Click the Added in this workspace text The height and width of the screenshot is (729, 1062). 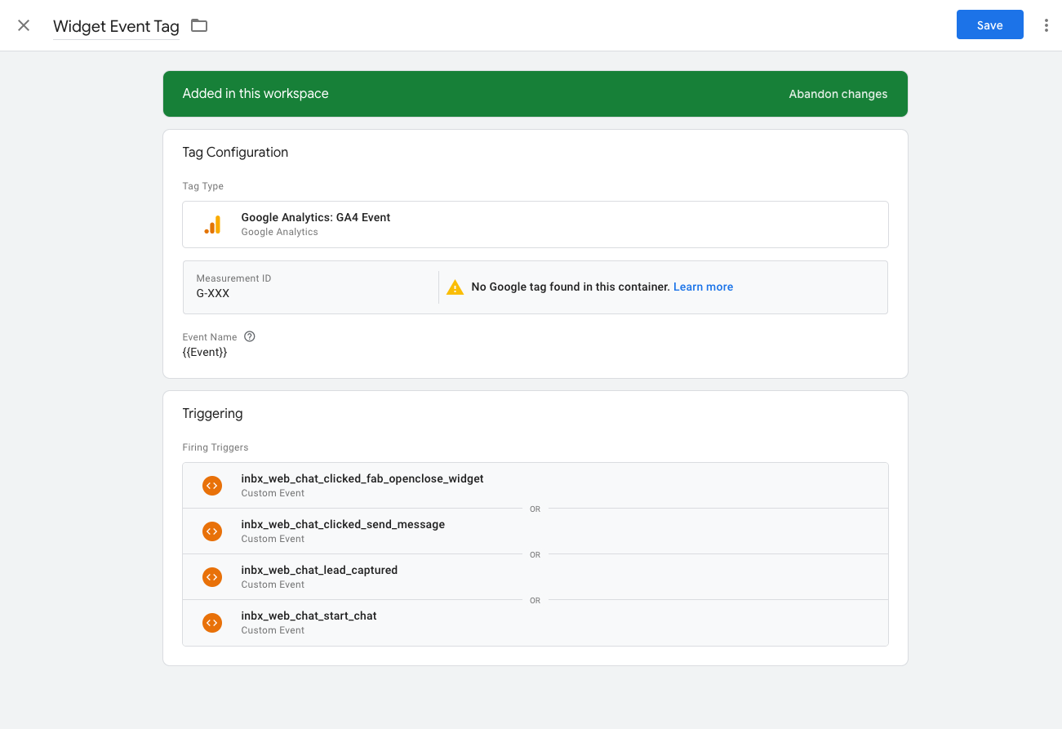256,93
